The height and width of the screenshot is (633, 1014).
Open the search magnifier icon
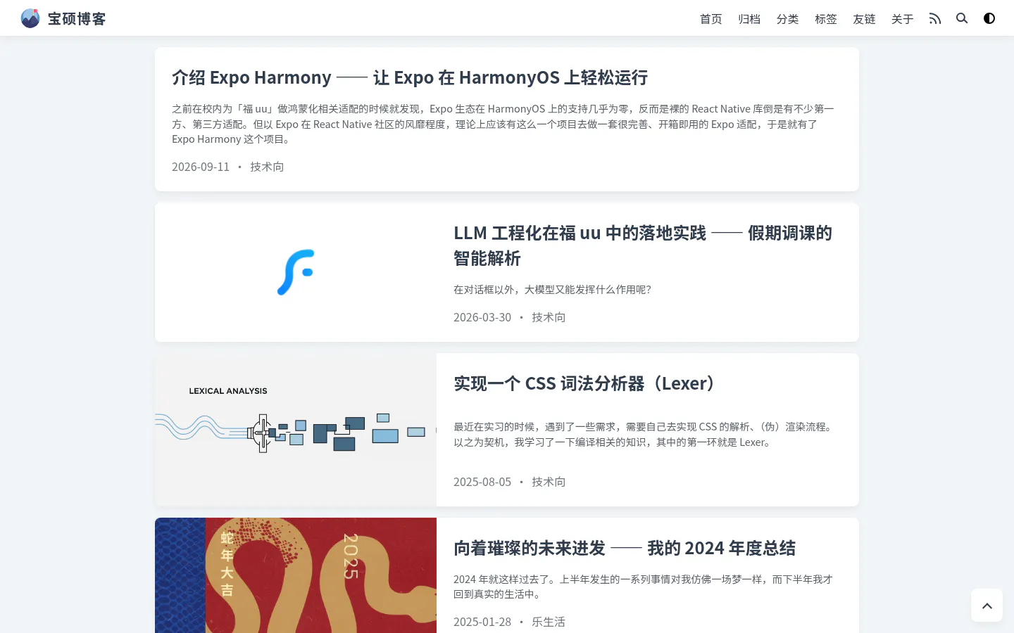[962, 18]
